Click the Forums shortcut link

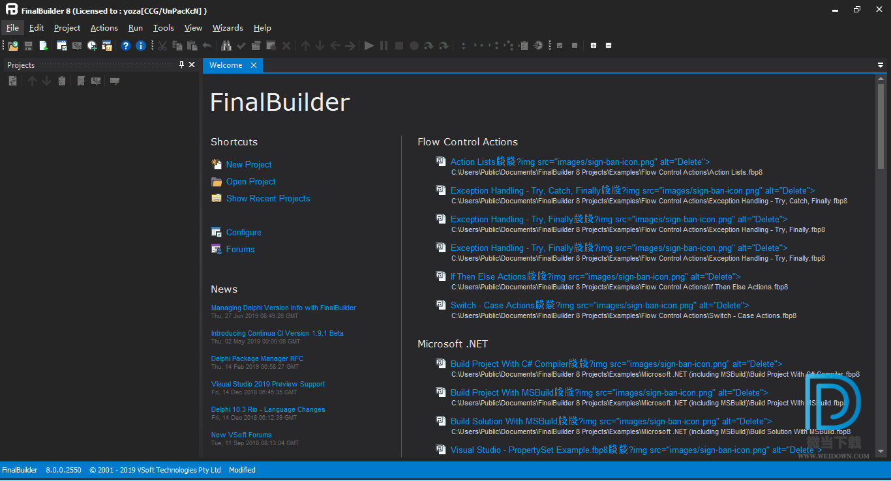pyautogui.click(x=240, y=250)
